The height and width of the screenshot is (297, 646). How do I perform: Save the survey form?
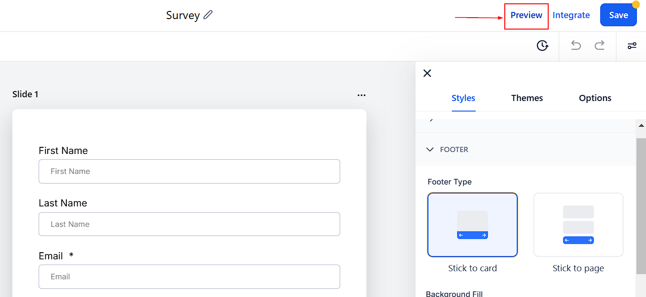tap(618, 15)
